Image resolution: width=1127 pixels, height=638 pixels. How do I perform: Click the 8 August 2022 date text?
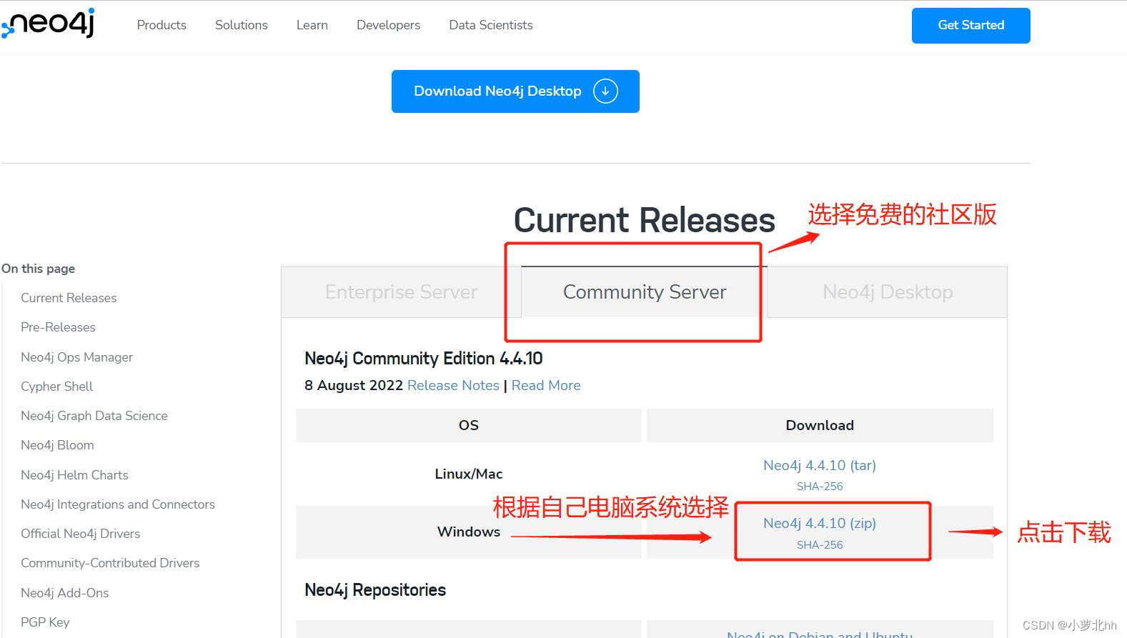coord(354,386)
